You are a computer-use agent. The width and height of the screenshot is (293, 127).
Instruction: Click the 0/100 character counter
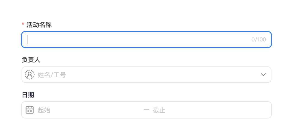(x=259, y=40)
